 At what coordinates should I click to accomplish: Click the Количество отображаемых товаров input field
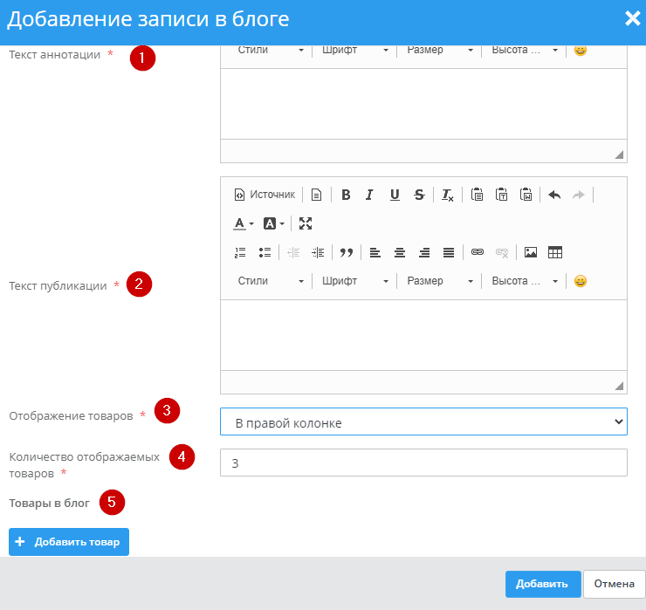[423, 463]
